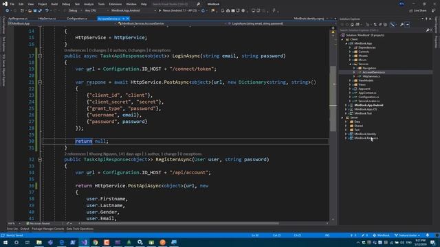Select the Data folder under Server

[357, 122]
